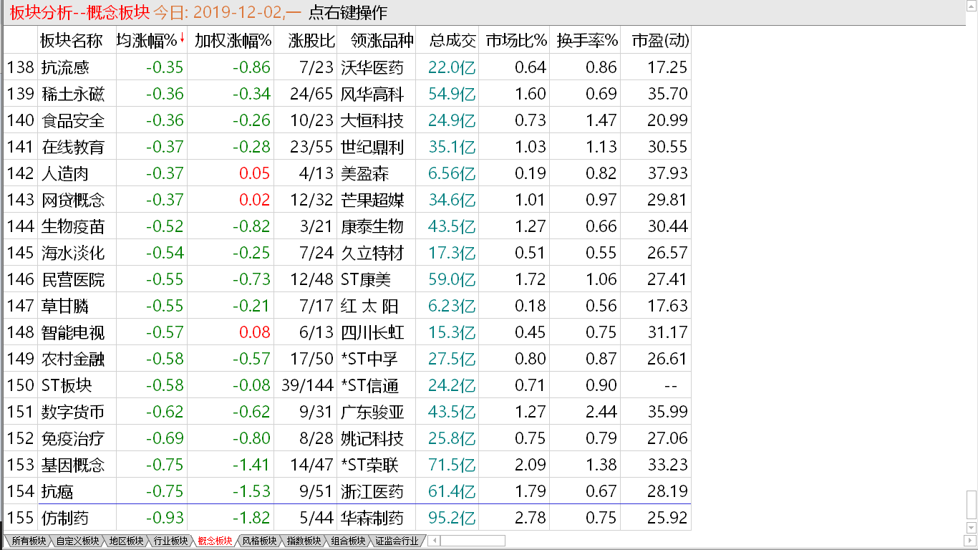Click the 板块分析--概念板块 title text
The image size is (978, 550).
78,12
